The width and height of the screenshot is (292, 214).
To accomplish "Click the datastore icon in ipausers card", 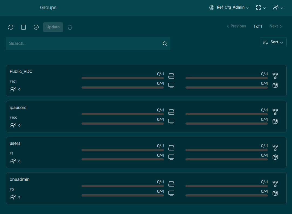I will (171, 112).
